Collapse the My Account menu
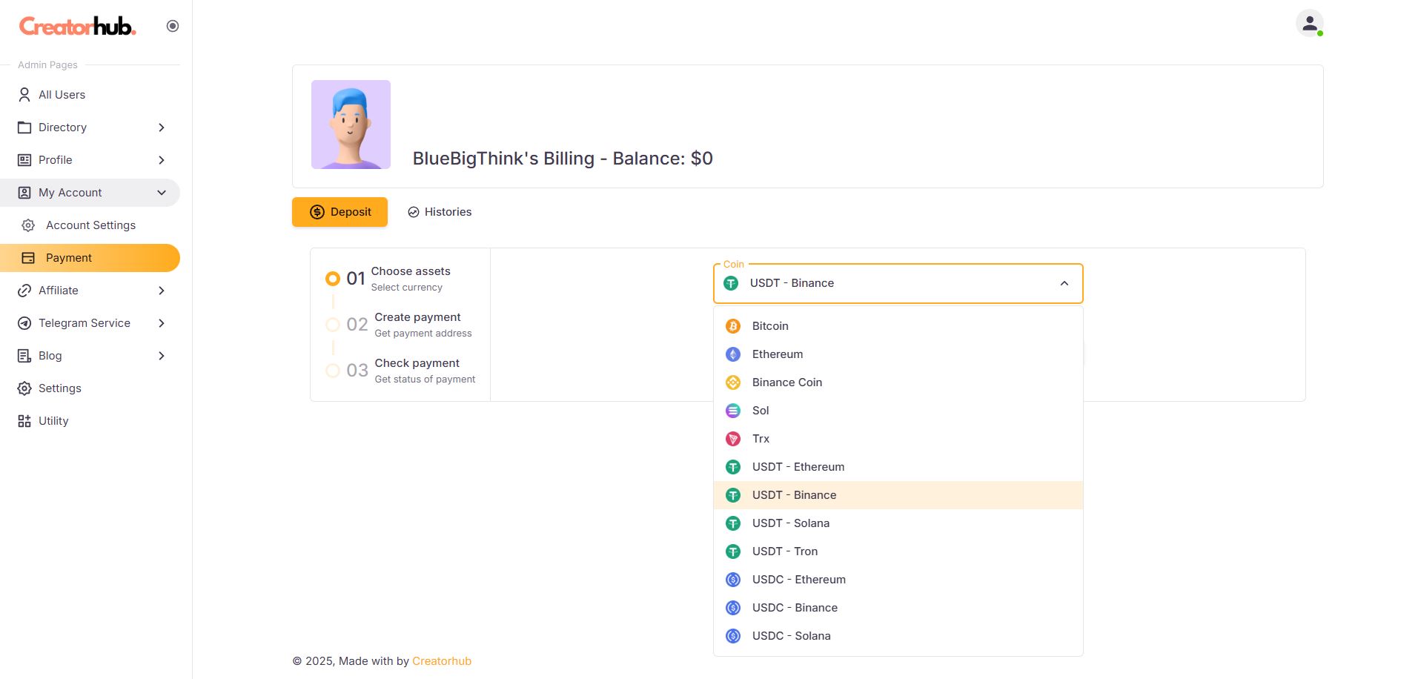 click(x=161, y=193)
